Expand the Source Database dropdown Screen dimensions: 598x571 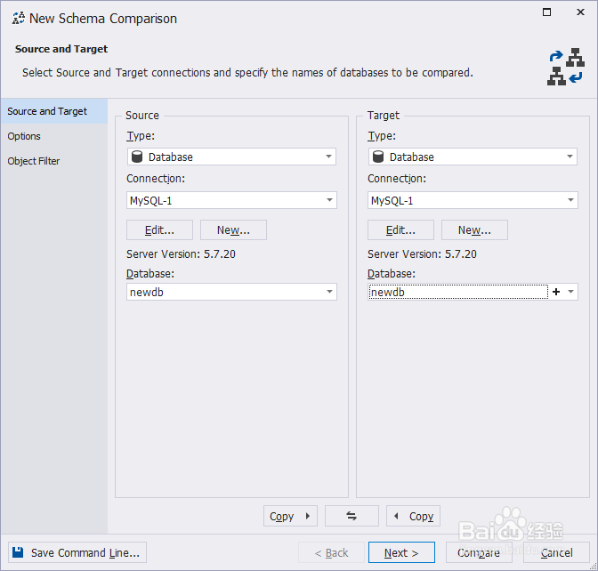tap(329, 292)
